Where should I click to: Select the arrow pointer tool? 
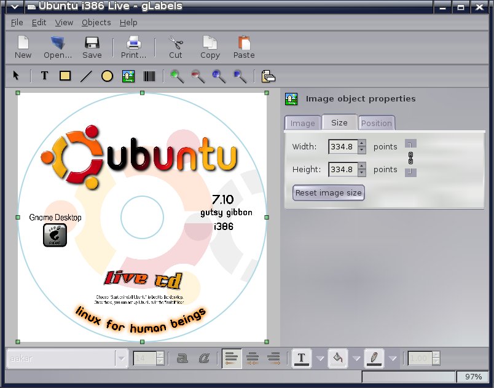(x=16, y=76)
